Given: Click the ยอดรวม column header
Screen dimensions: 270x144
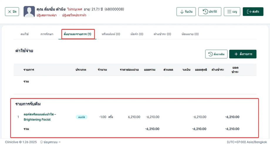Looking at the screenshot, I should 150,70.
